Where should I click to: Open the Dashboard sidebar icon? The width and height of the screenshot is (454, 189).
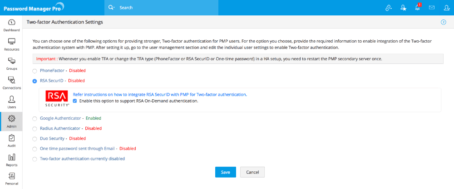point(11,25)
